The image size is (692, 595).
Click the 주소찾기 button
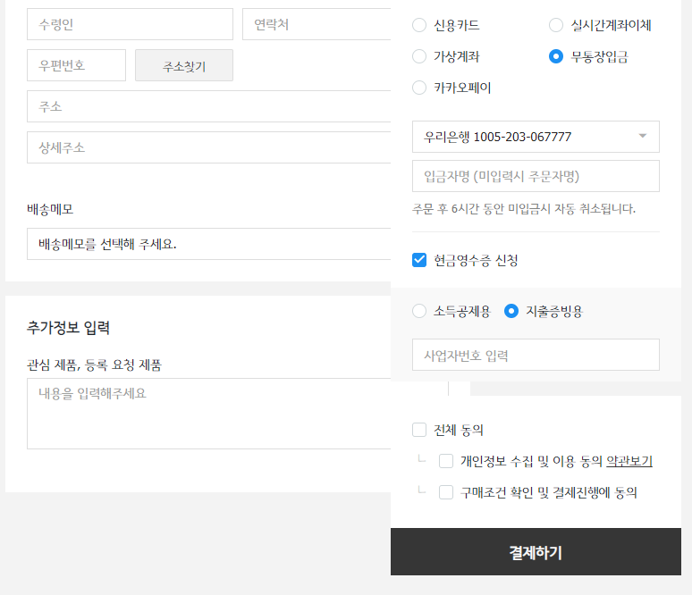click(x=184, y=65)
